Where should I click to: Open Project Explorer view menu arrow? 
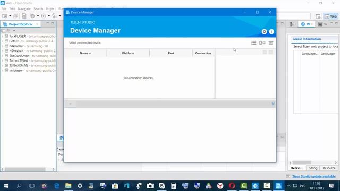coord(14,31)
